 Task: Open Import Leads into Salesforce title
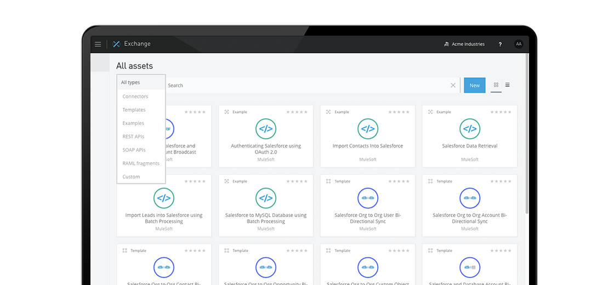[x=164, y=219]
